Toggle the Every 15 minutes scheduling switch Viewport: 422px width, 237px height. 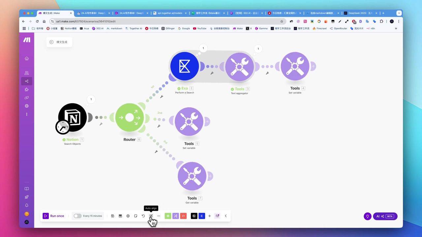tap(77, 216)
